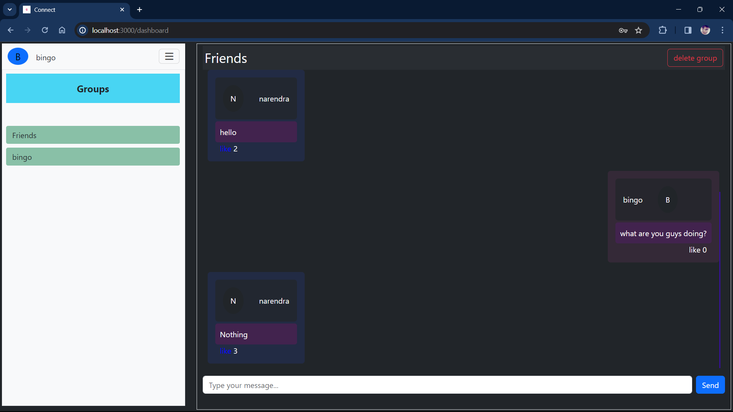This screenshot has width=733, height=412.
Task: Expand the tab search dropdown arrow
Action: [x=10, y=10]
